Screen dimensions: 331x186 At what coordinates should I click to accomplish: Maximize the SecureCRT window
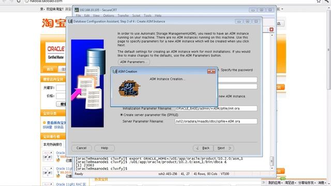[x=261, y=10]
